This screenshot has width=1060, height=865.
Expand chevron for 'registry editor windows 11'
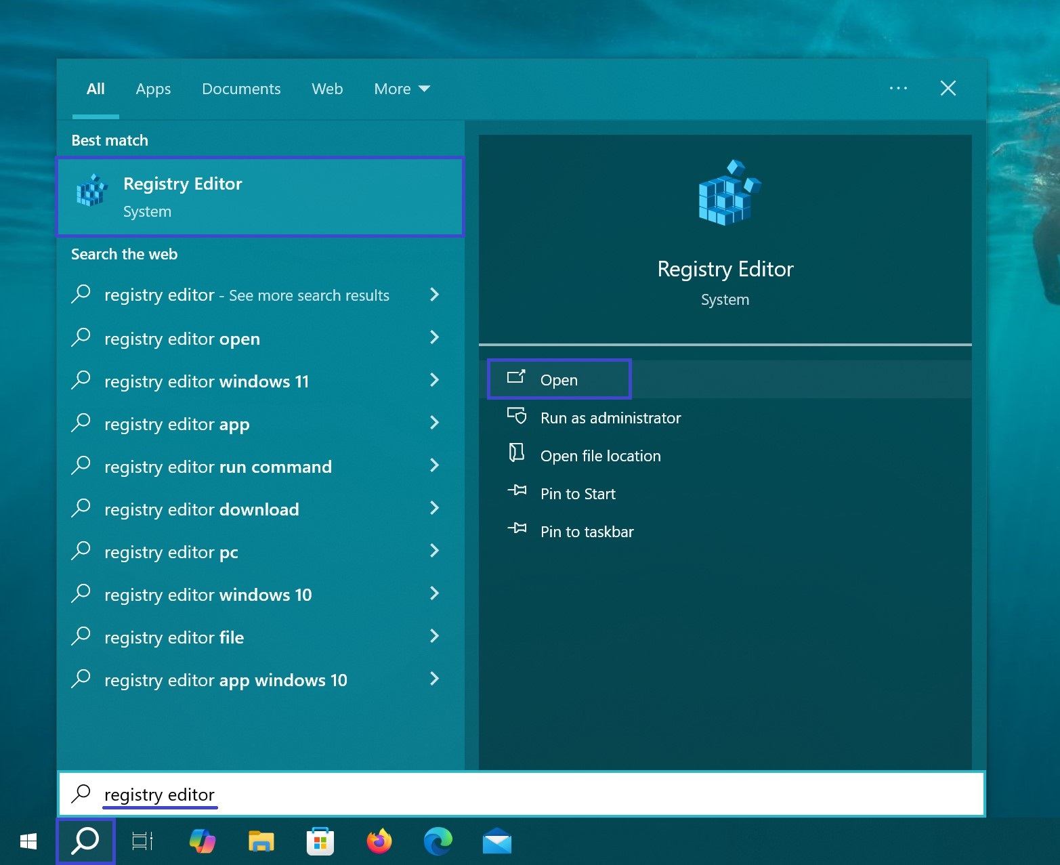pos(435,380)
